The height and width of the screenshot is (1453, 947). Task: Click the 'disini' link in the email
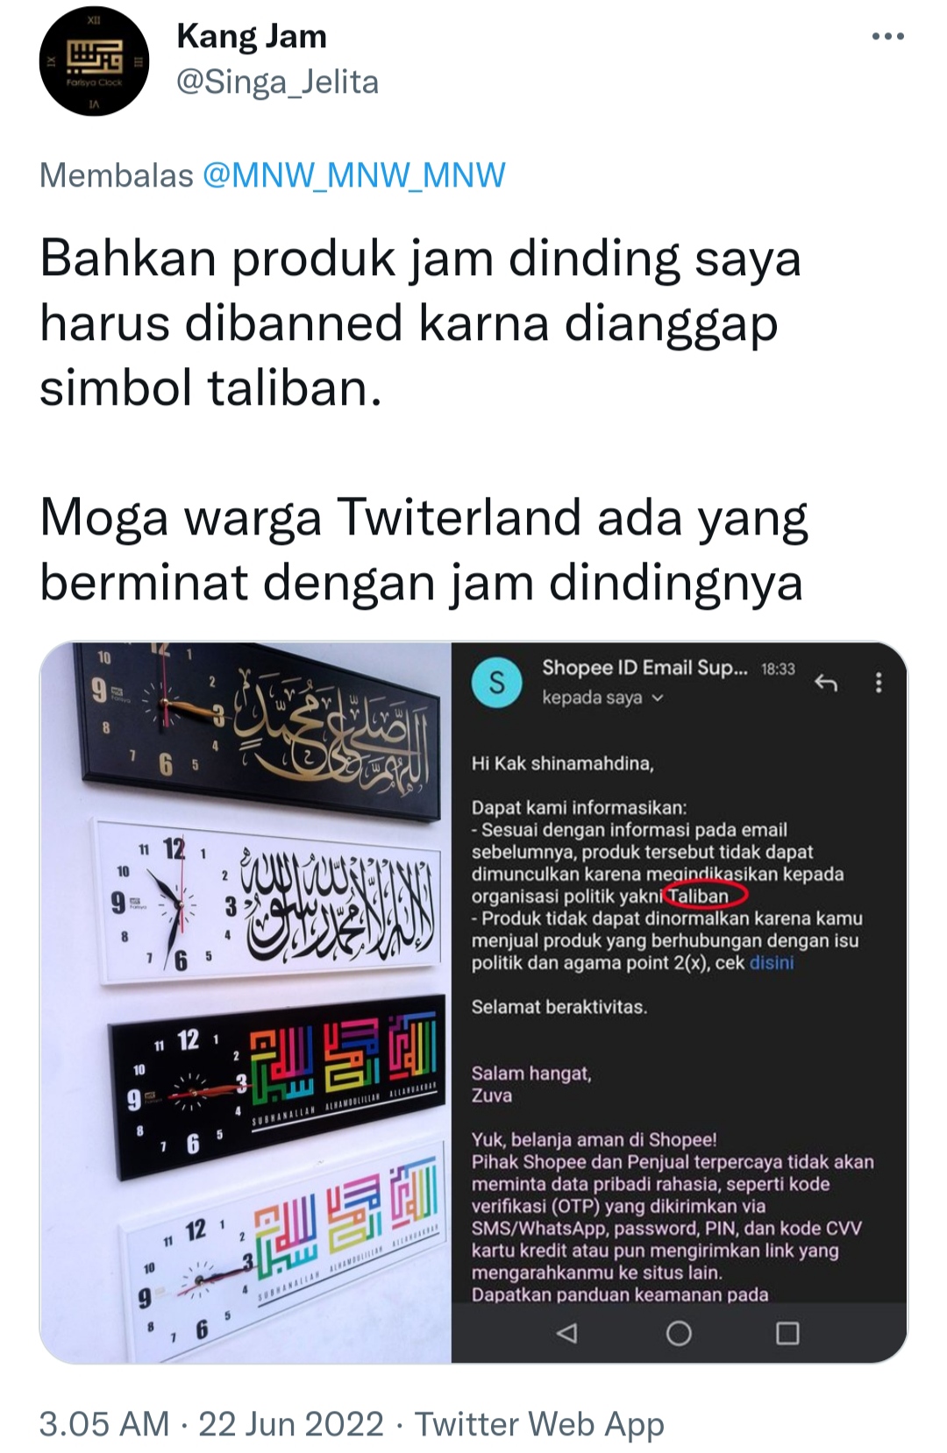click(772, 962)
